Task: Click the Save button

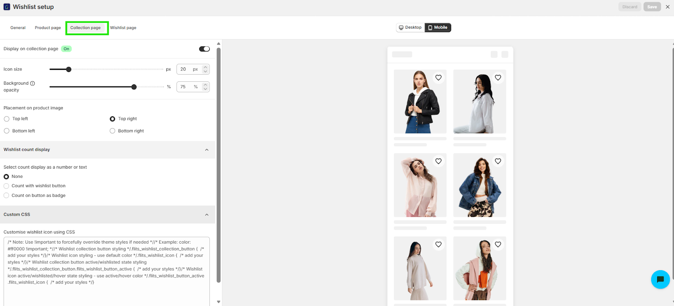Action: [652, 7]
